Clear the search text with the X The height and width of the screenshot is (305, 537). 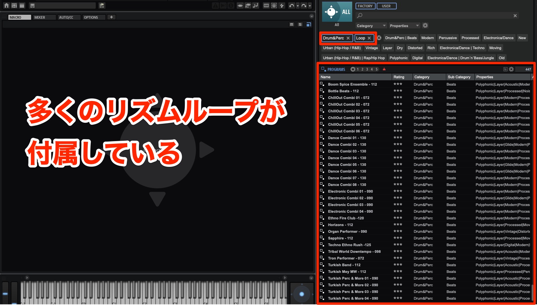coord(515,16)
